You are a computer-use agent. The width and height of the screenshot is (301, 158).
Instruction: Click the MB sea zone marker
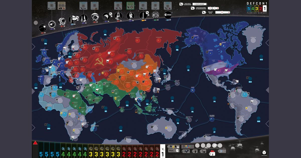[x=177, y=48]
